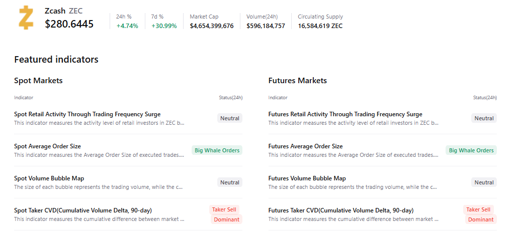The image size is (517, 235).
Task: Open Spot Taker CVD indicator
Action: pyautogui.click(x=83, y=210)
